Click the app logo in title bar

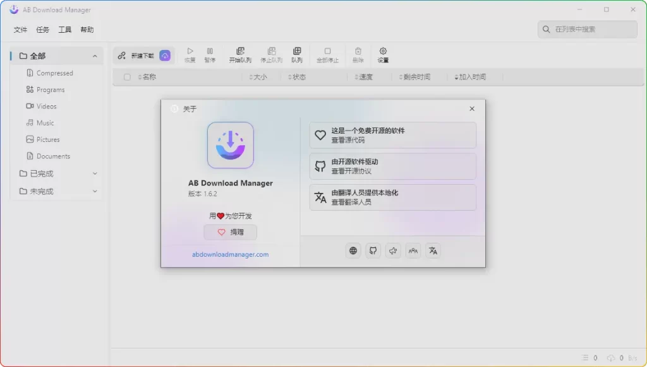coord(14,9)
